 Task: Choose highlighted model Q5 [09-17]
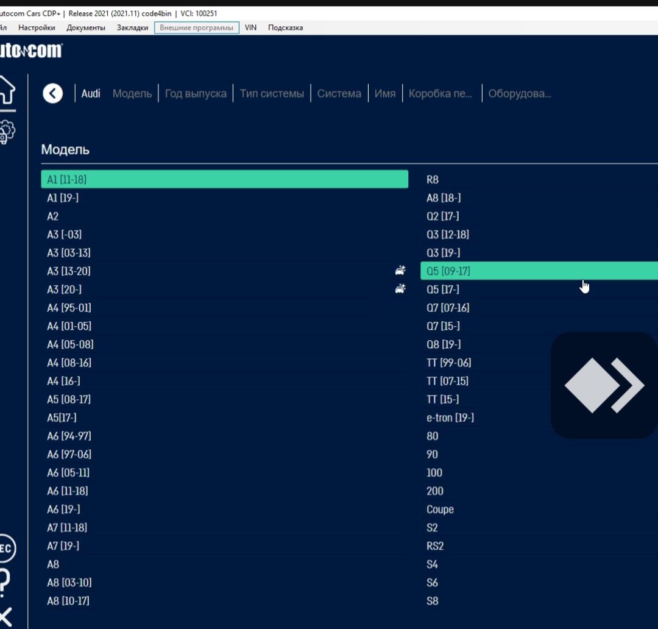(x=539, y=271)
